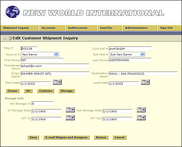Open the SIT Out calendar picker
This screenshot has width=182, height=147.
tap(141, 118)
